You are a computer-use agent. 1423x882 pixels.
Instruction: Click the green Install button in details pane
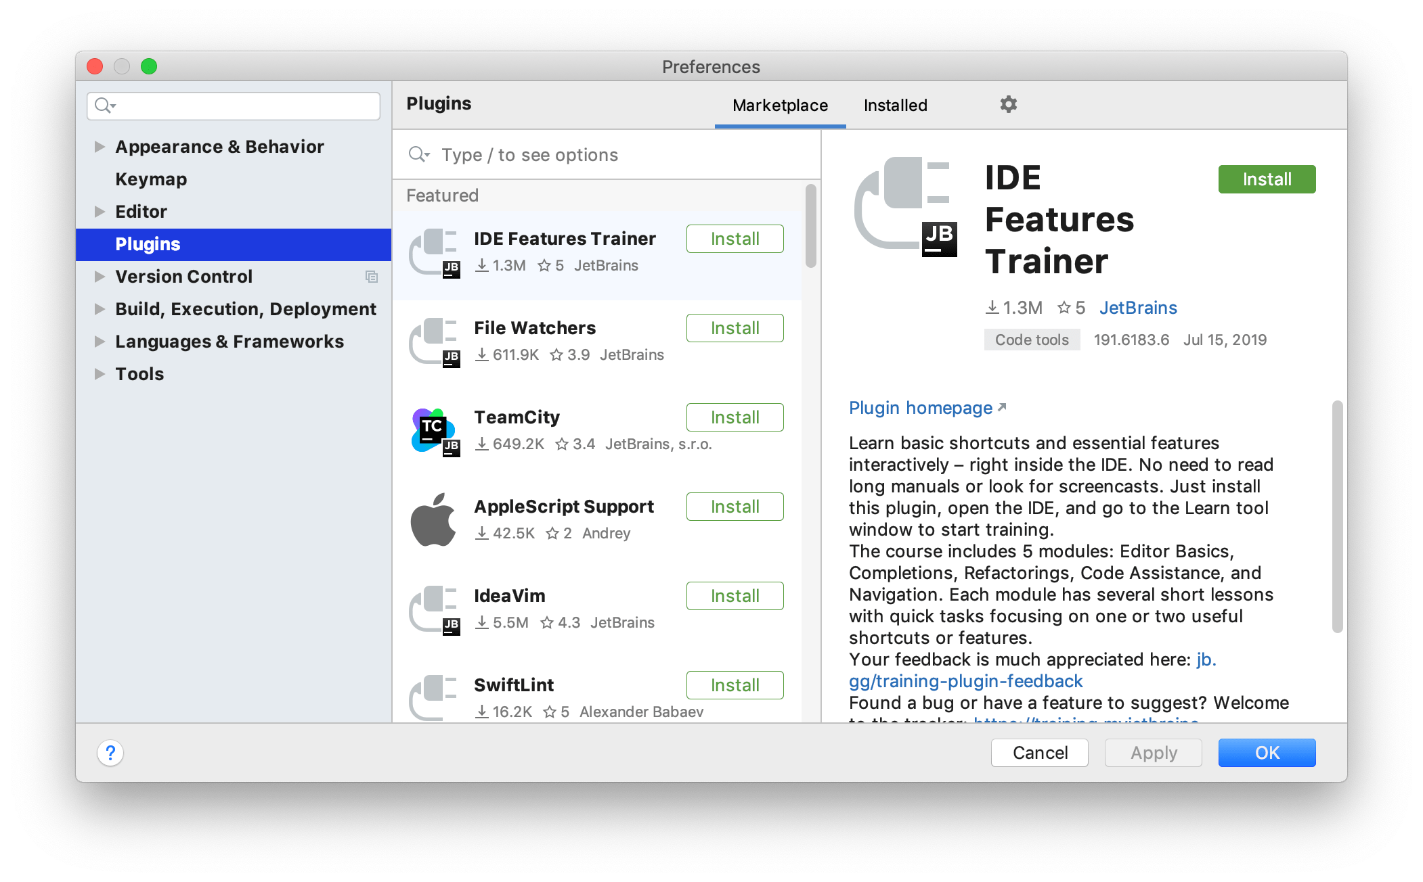(x=1267, y=179)
